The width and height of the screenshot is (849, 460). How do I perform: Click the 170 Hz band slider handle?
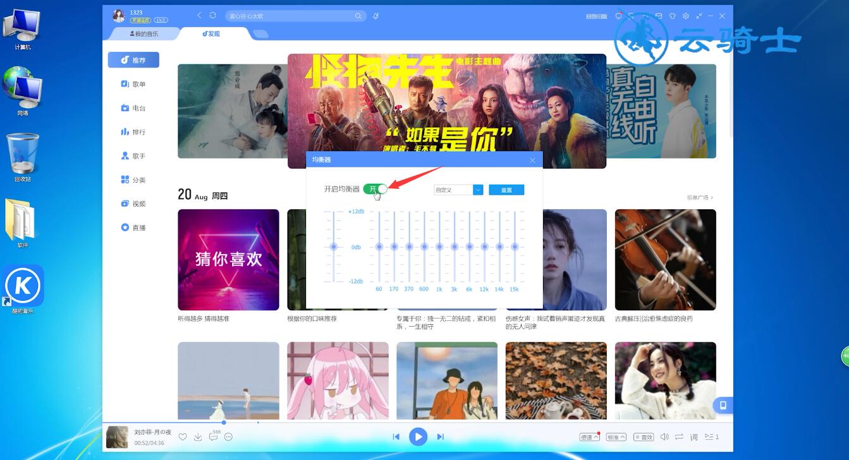click(394, 246)
